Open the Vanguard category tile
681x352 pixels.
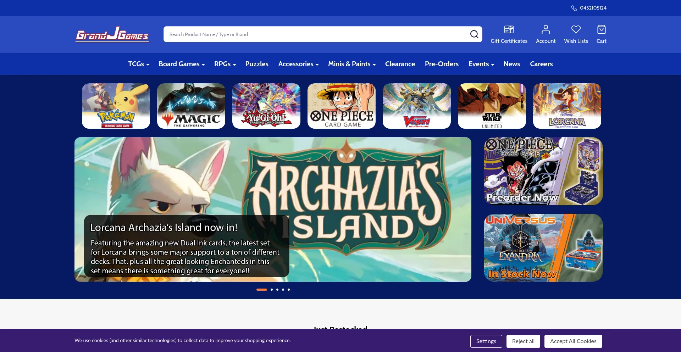417,106
